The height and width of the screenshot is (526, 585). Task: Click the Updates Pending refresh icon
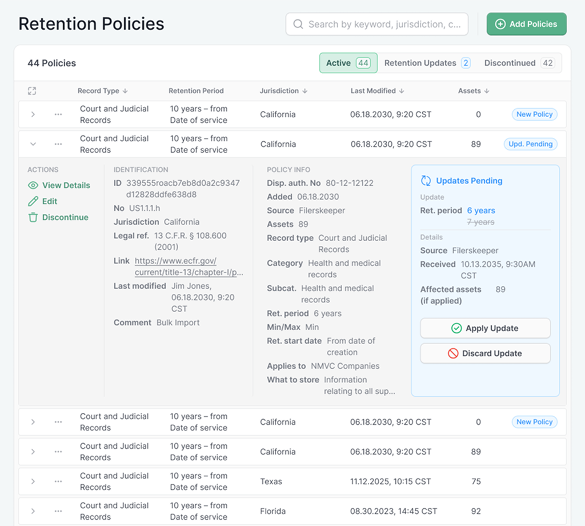tap(426, 181)
